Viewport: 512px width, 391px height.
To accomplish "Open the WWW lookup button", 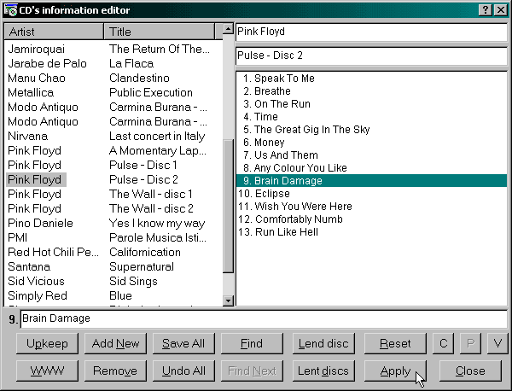I will 47,371.
